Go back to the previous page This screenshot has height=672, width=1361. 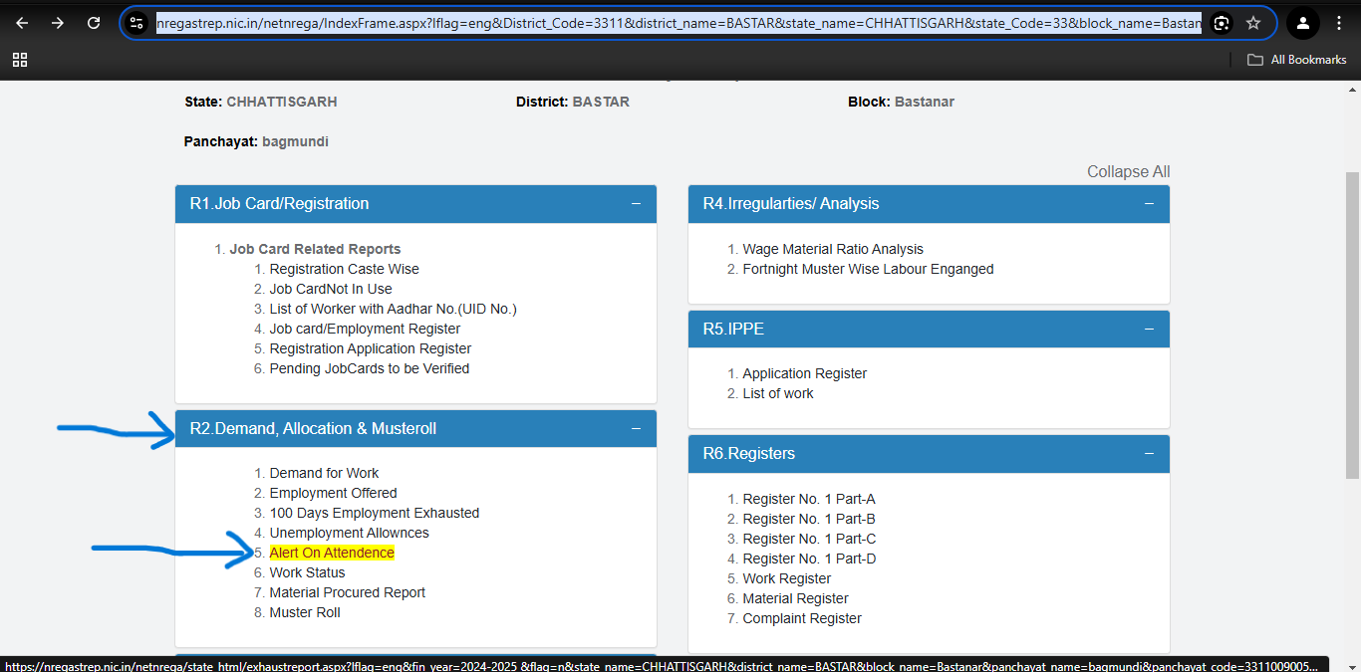click(x=22, y=23)
